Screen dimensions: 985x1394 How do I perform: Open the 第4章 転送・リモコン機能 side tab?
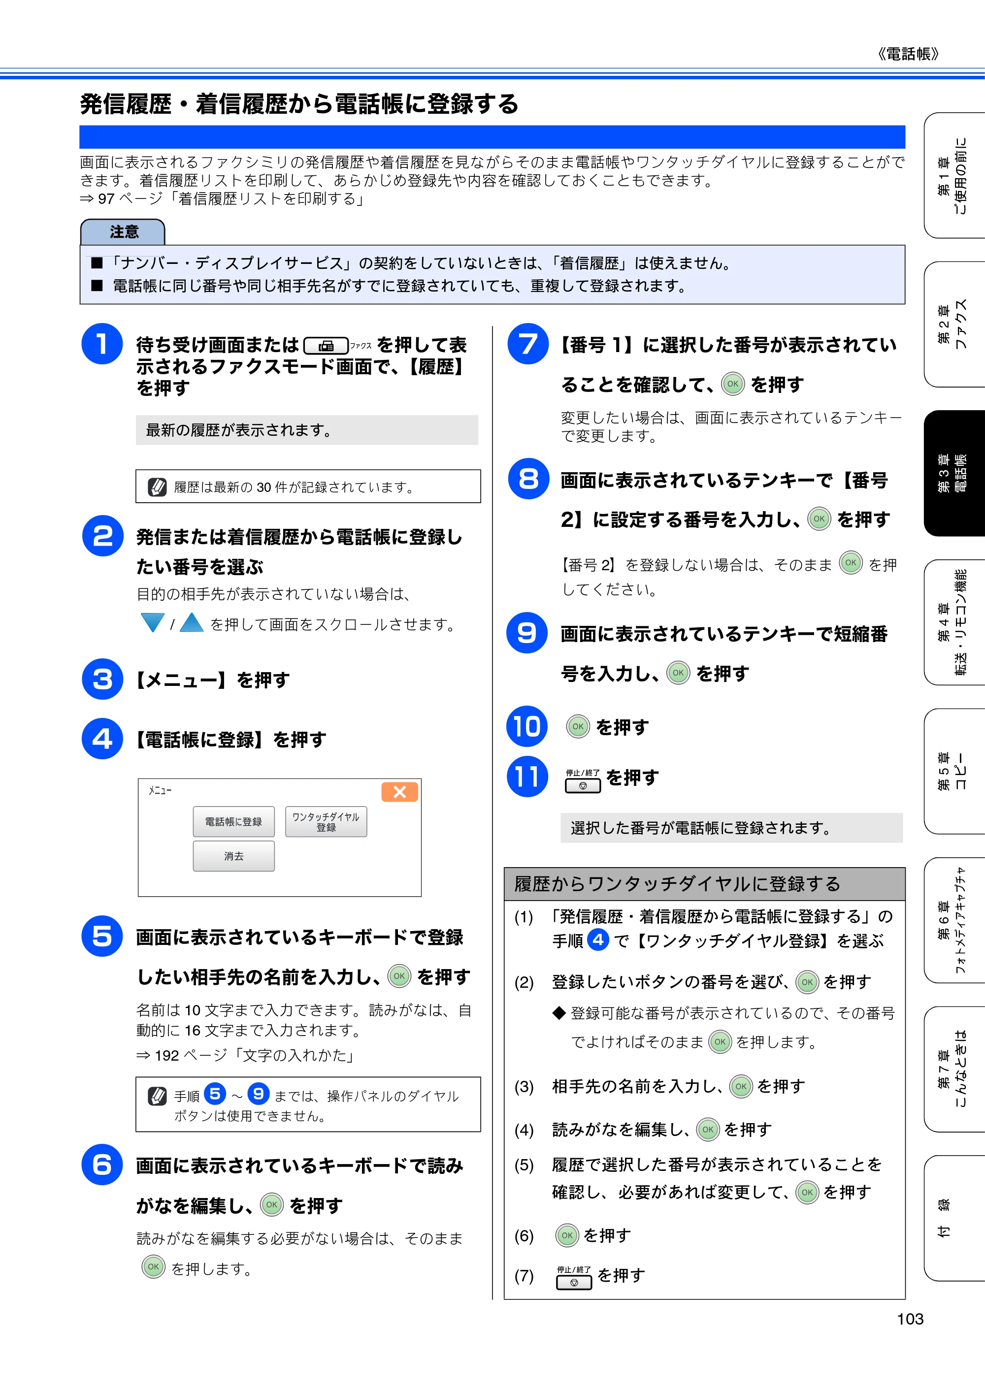(x=954, y=622)
